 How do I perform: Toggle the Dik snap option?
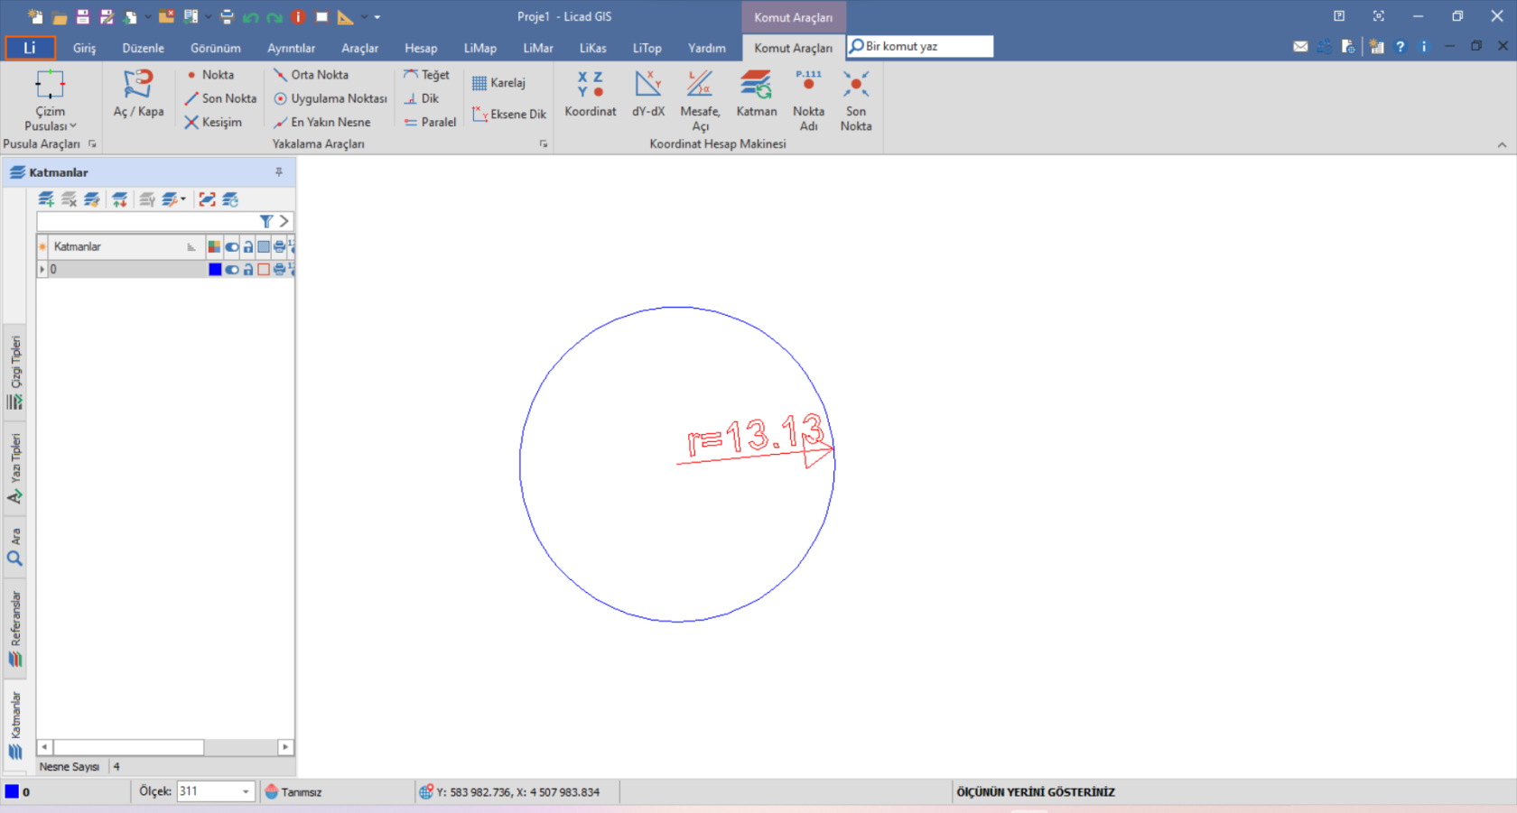(x=421, y=98)
